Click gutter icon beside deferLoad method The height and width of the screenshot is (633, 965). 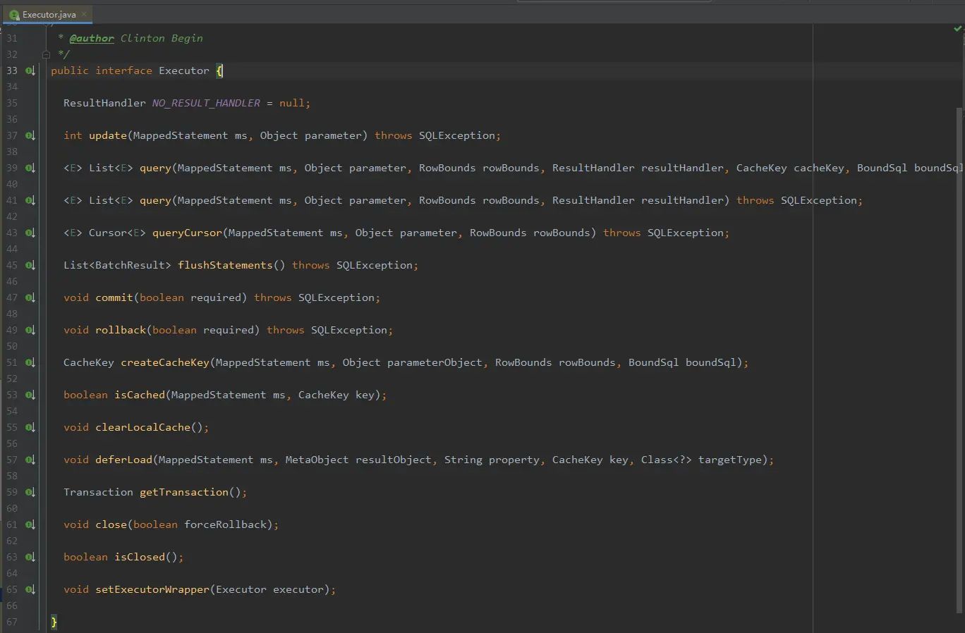(x=30, y=460)
